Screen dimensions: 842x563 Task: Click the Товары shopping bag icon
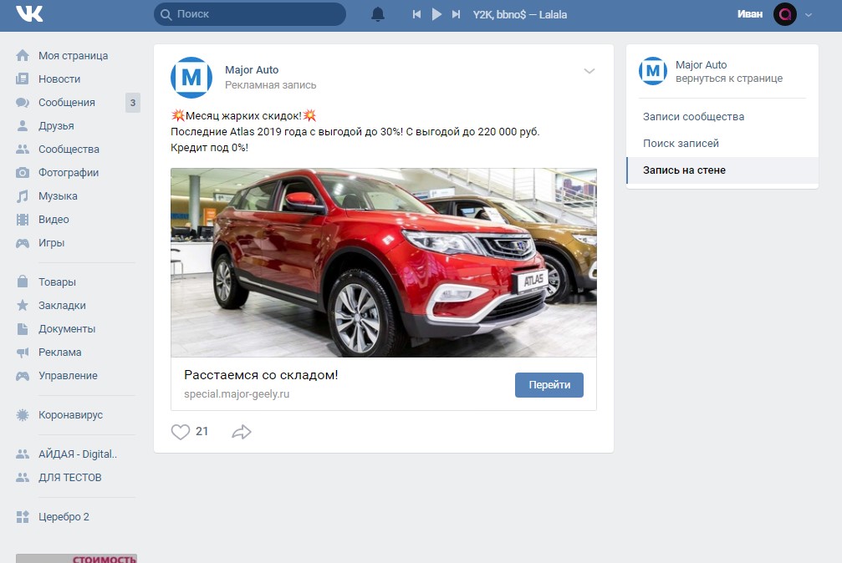coord(23,281)
